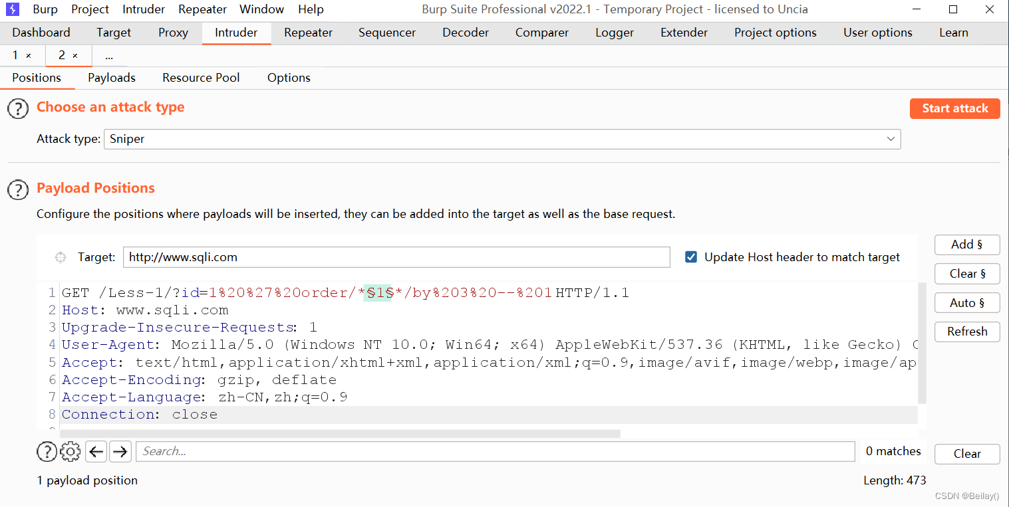Click the GET request line text
The image size is (1009, 507).
click(x=345, y=293)
